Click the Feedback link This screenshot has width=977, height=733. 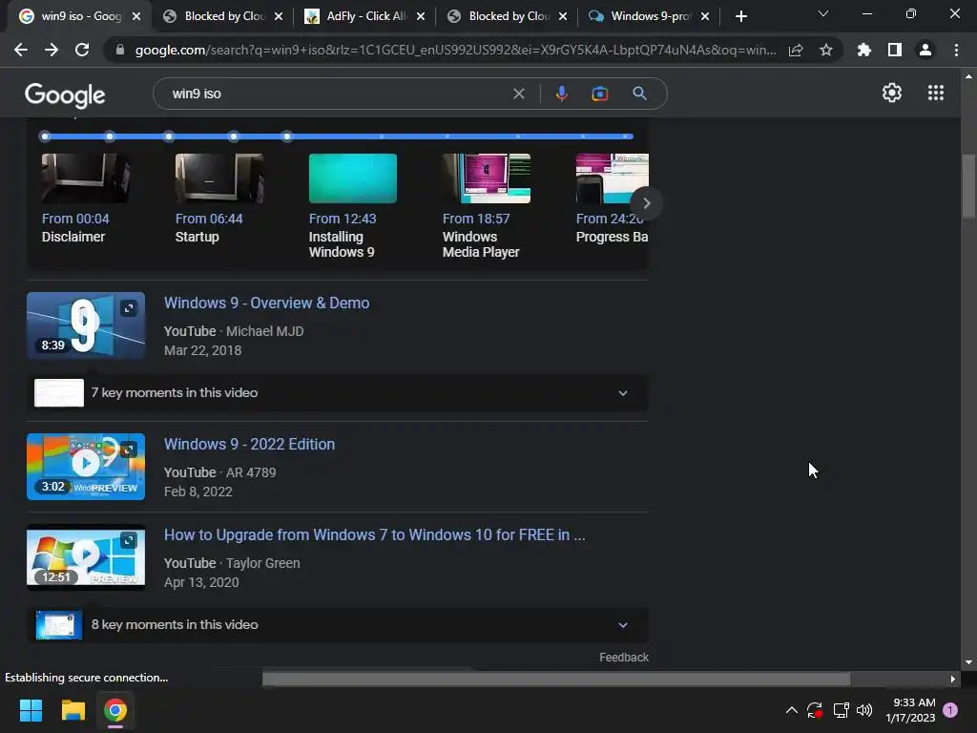624,658
